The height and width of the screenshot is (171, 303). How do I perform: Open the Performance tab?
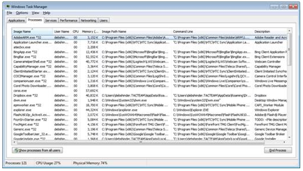[68, 20]
